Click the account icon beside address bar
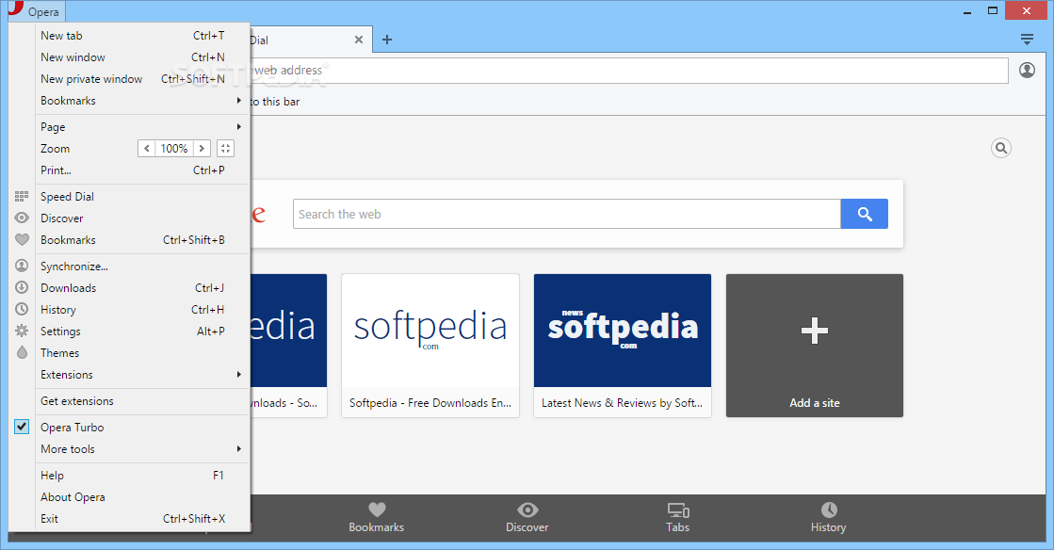The image size is (1054, 550). (x=1027, y=70)
